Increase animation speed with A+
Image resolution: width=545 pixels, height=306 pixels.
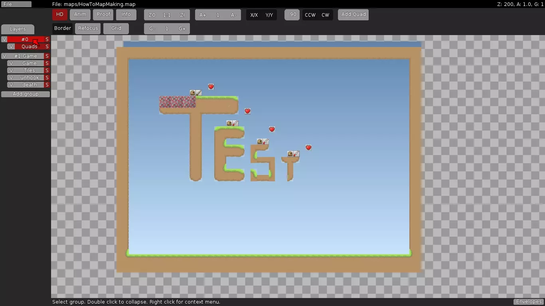(203, 15)
